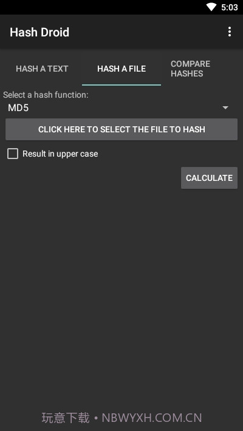Click the Hash Droid app title
Viewport: 243px width, 431px height.
click(39, 32)
